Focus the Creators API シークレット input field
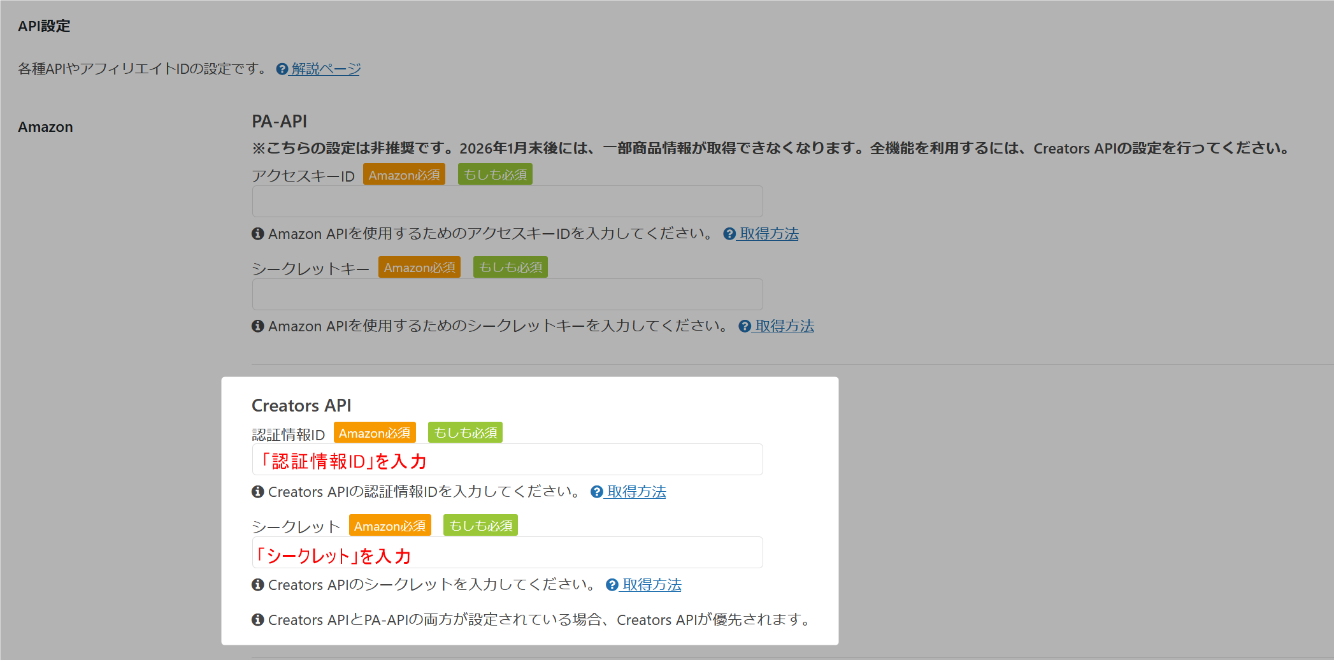This screenshot has width=1334, height=660. point(507,553)
